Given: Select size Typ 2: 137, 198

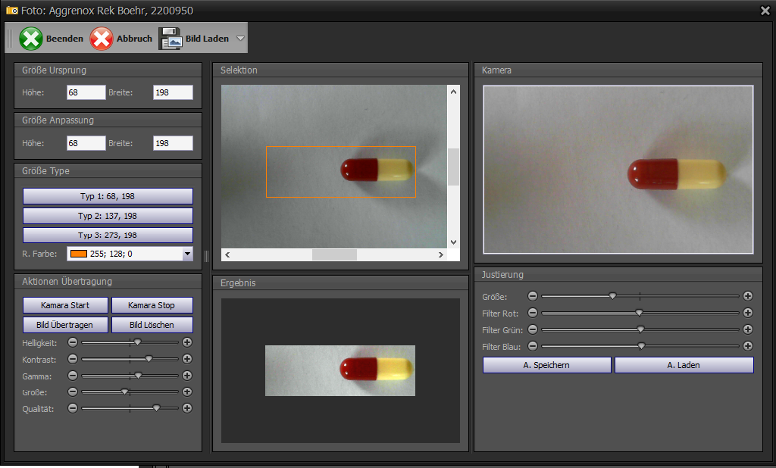Looking at the screenshot, I should click(108, 216).
